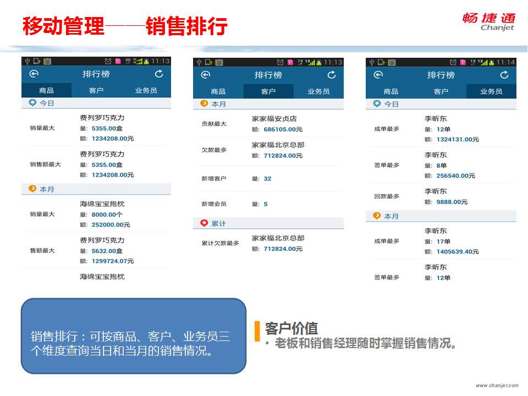Open the 业务员 tab in the right phone
This screenshot has height=396, width=528.
coord(491,91)
